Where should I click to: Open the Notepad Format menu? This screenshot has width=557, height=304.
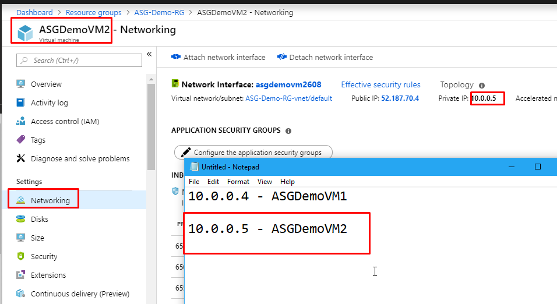[238, 182]
